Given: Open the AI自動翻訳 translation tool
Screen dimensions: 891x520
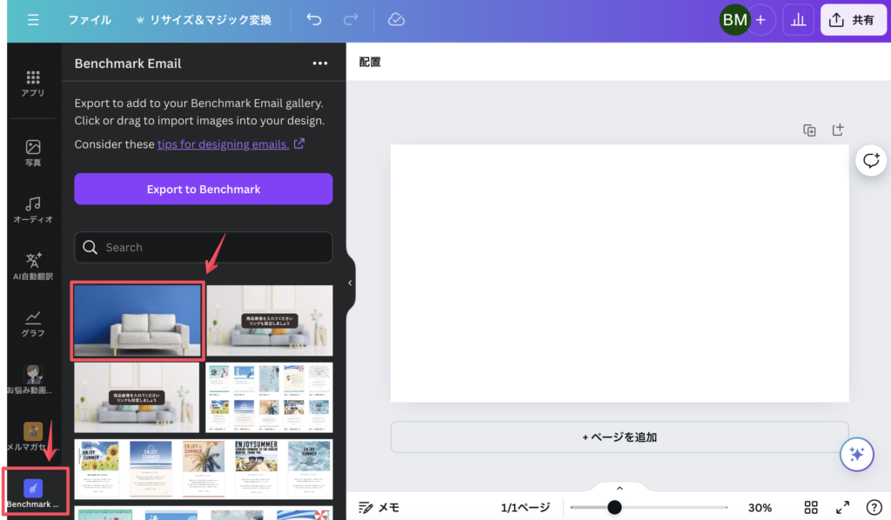Looking at the screenshot, I should 33,266.
